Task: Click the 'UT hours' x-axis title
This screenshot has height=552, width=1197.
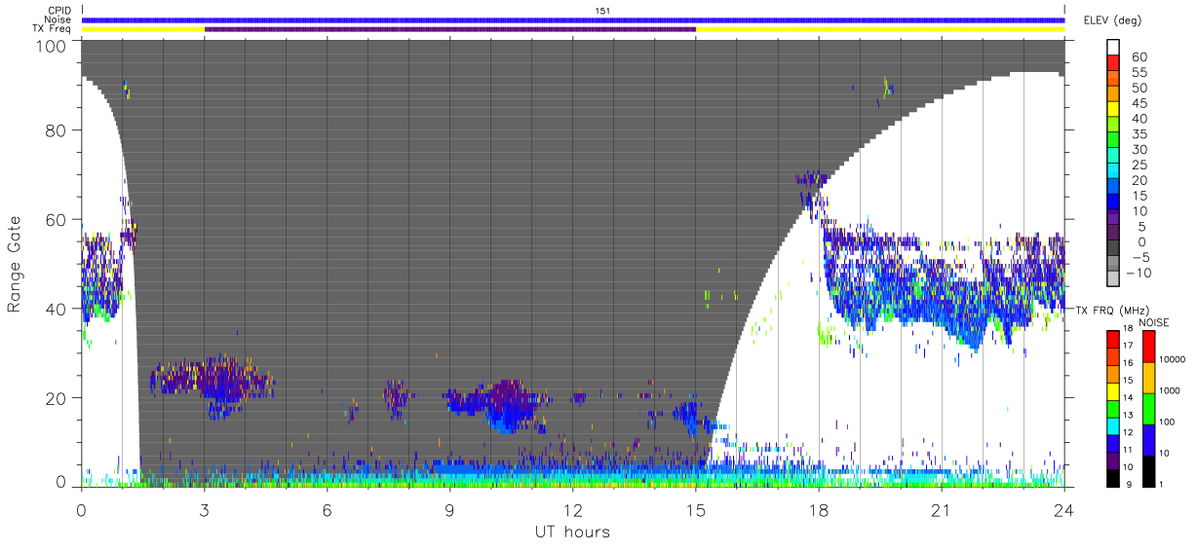Action: point(572,532)
